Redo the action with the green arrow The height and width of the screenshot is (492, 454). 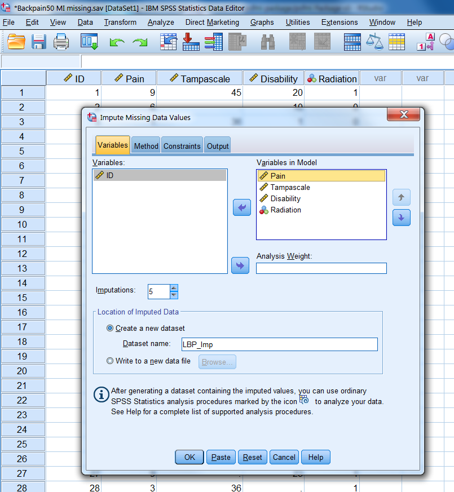pyautogui.click(x=140, y=42)
